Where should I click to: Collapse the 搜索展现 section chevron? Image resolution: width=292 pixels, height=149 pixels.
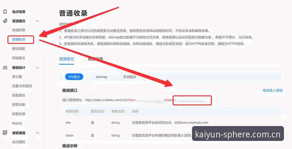(37, 133)
